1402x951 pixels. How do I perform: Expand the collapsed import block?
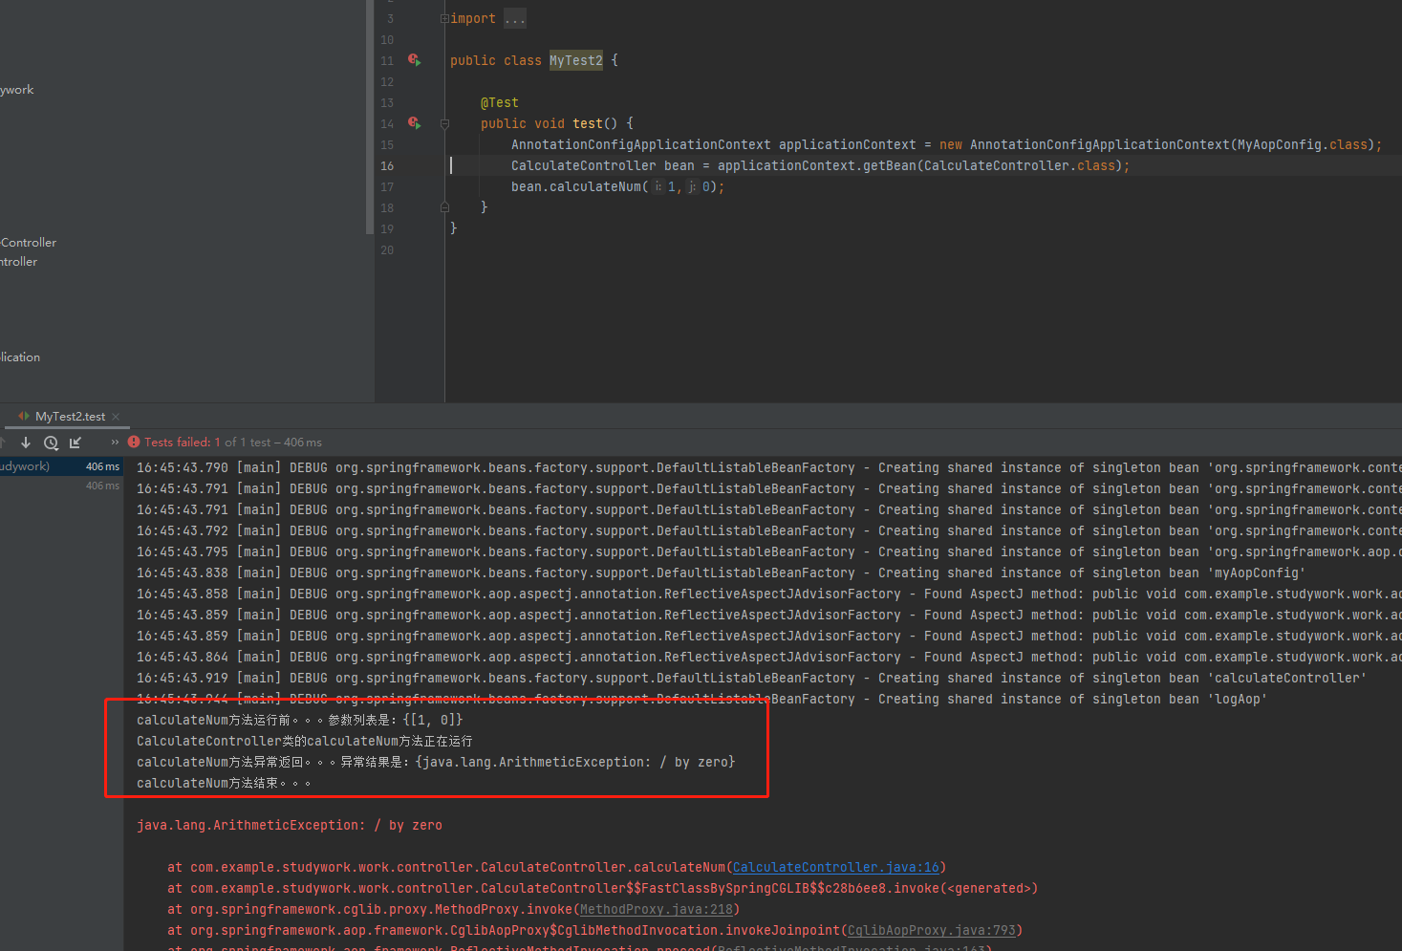pos(444,19)
